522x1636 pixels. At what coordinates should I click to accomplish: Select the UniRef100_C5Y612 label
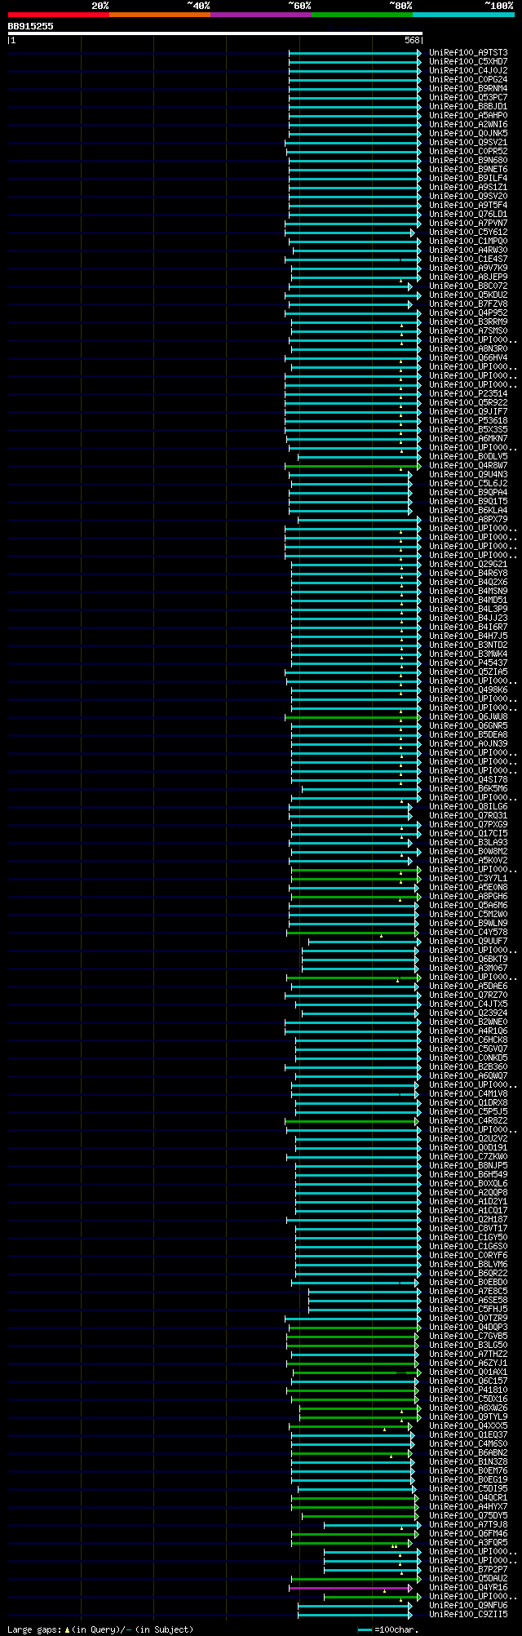(x=468, y=232)
